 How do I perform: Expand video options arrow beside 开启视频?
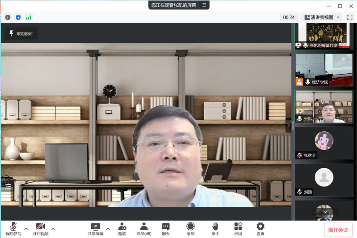(x=53, y=229)
